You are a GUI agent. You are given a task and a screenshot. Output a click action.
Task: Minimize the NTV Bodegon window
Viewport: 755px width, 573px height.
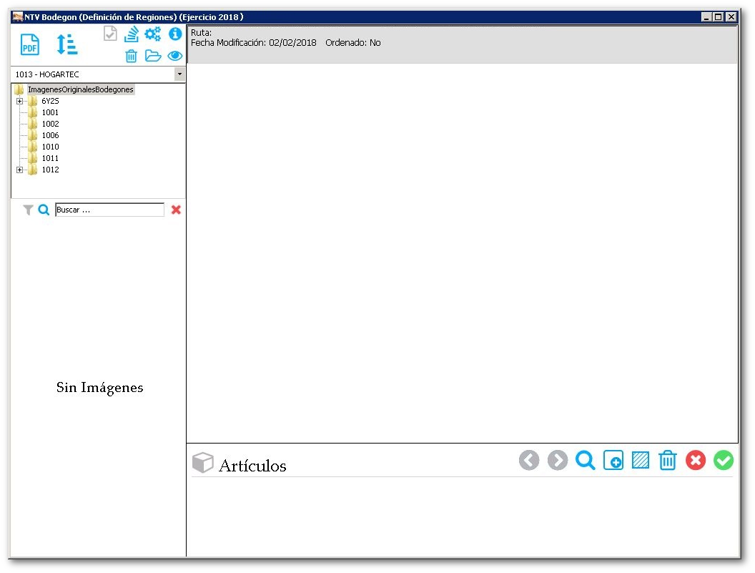click(706, 17)
